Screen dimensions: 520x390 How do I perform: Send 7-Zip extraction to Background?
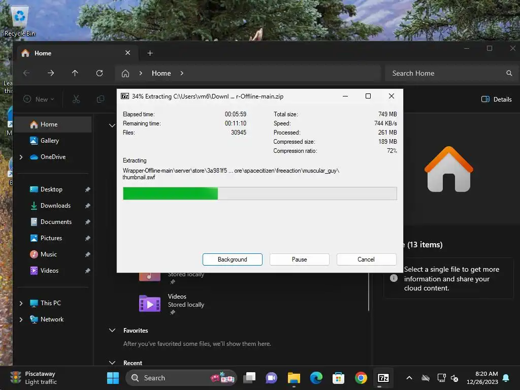(x=233, y=259)
